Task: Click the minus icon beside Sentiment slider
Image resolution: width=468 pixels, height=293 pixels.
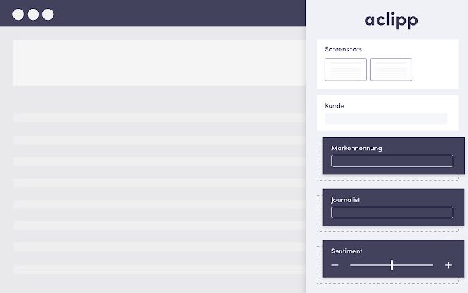Action: 335,265
